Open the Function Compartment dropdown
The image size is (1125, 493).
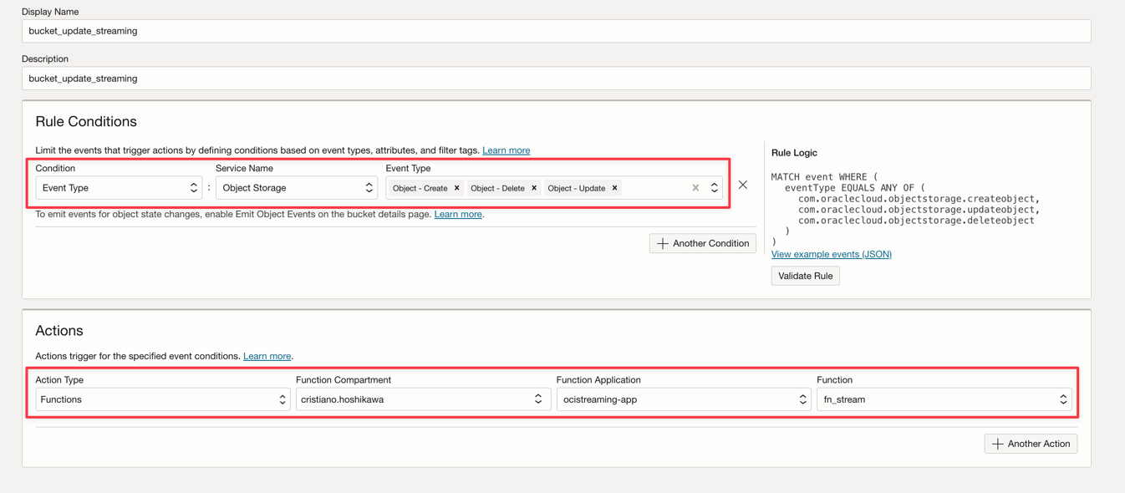click(423, 399)
